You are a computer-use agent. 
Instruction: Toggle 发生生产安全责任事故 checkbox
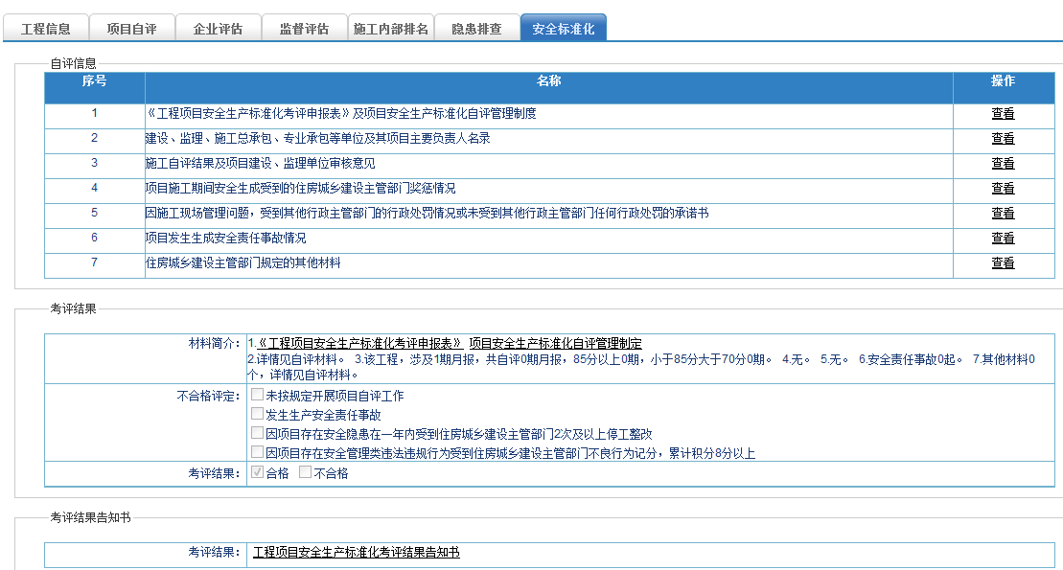(257, 414)
